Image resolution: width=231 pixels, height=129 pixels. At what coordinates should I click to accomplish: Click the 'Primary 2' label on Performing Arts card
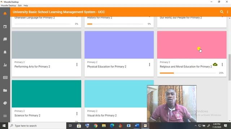point(19,62)
